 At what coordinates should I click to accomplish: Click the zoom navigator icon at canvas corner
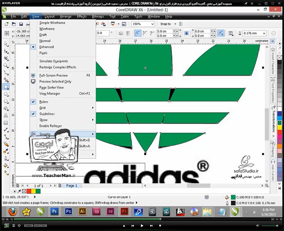(267, 186)
